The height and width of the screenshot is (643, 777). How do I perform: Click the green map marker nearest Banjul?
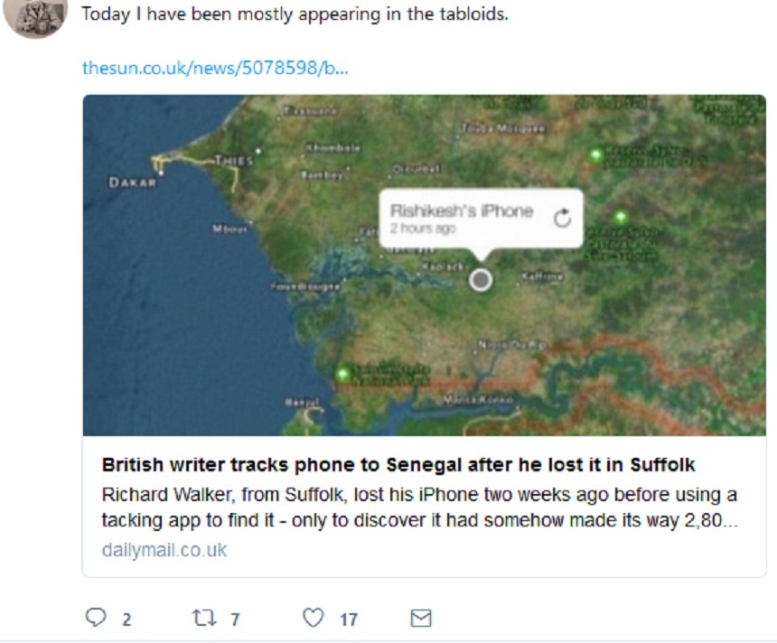[342, 374]
